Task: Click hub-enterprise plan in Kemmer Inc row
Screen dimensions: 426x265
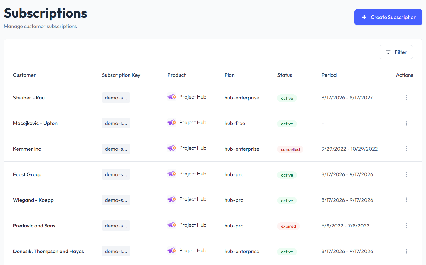Action: point(242,149)
